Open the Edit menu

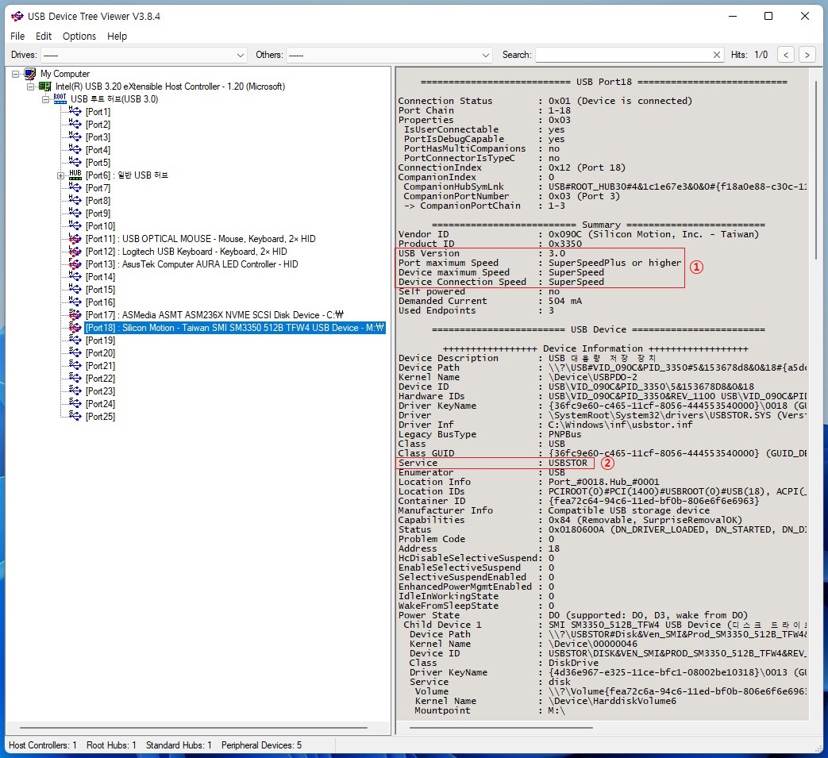pyautogui.click(x=44, y=36)
